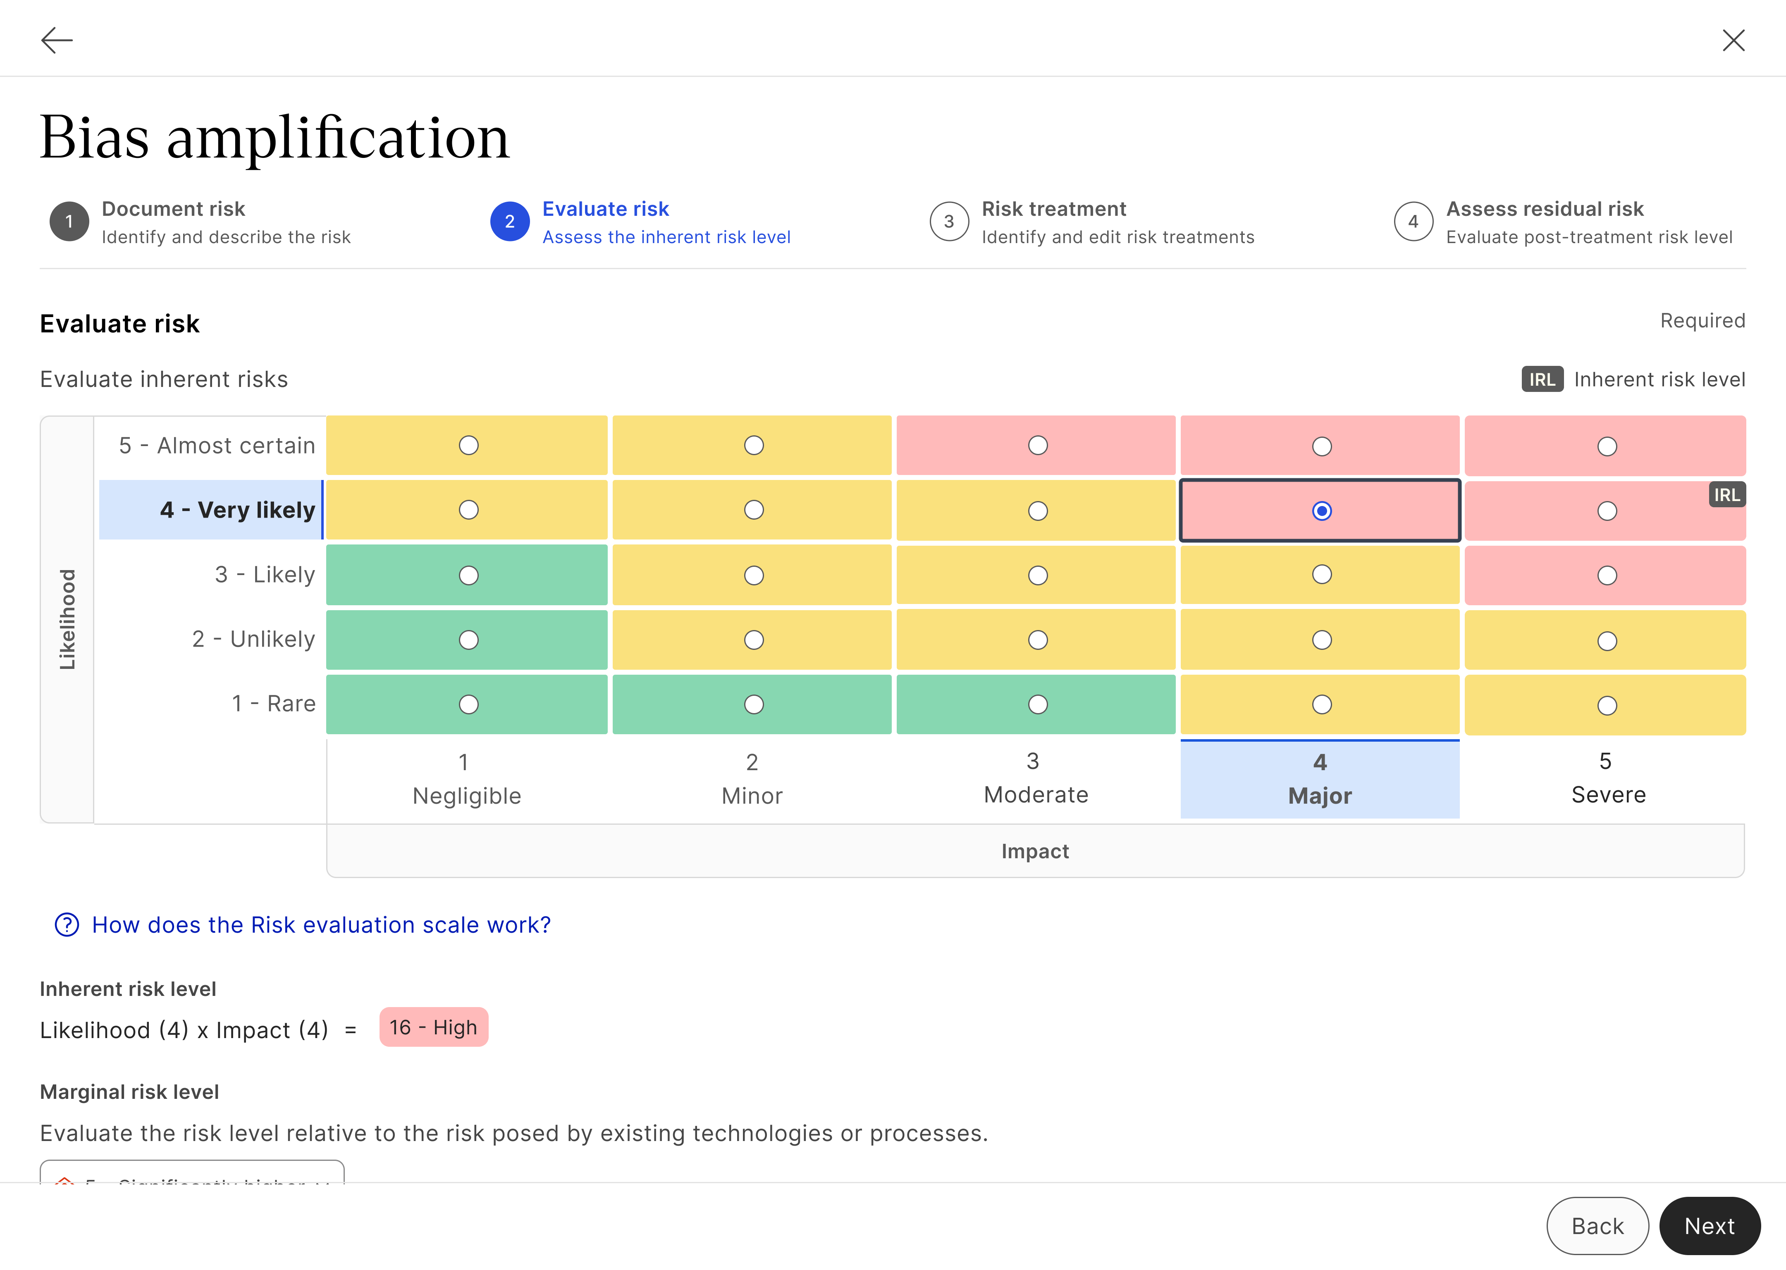Click the question mark help icon
Screen dimensions: 1786x1270
click(x=66, y=924)
